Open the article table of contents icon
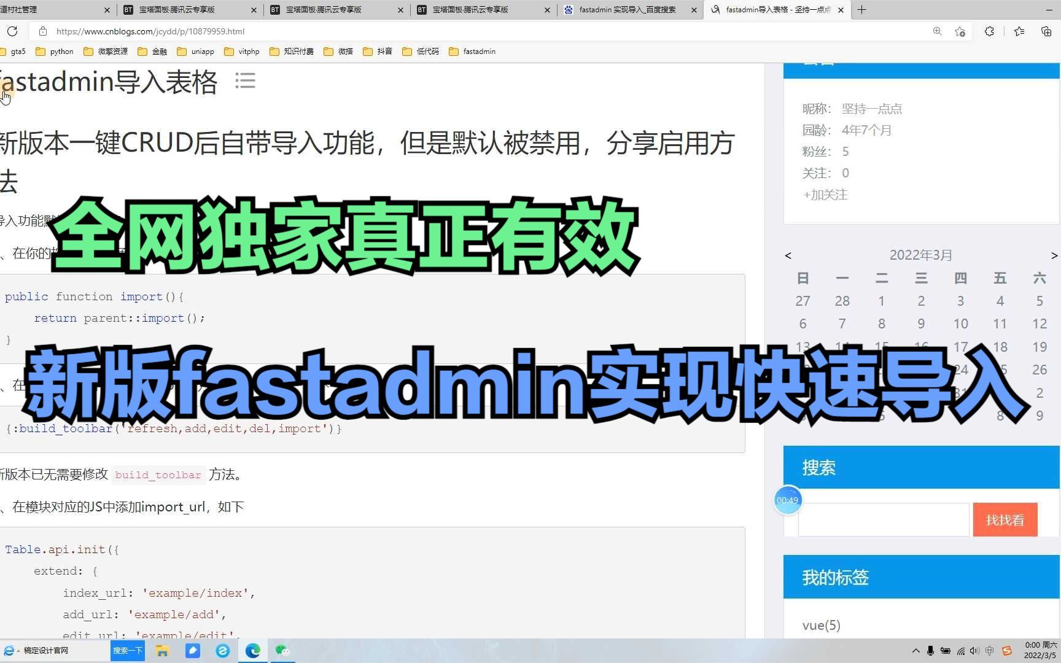 [245, 80]
